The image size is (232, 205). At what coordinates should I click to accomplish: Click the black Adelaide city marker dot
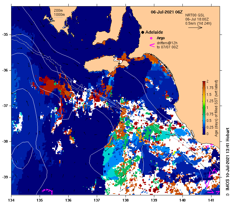(x=143, y=32)
